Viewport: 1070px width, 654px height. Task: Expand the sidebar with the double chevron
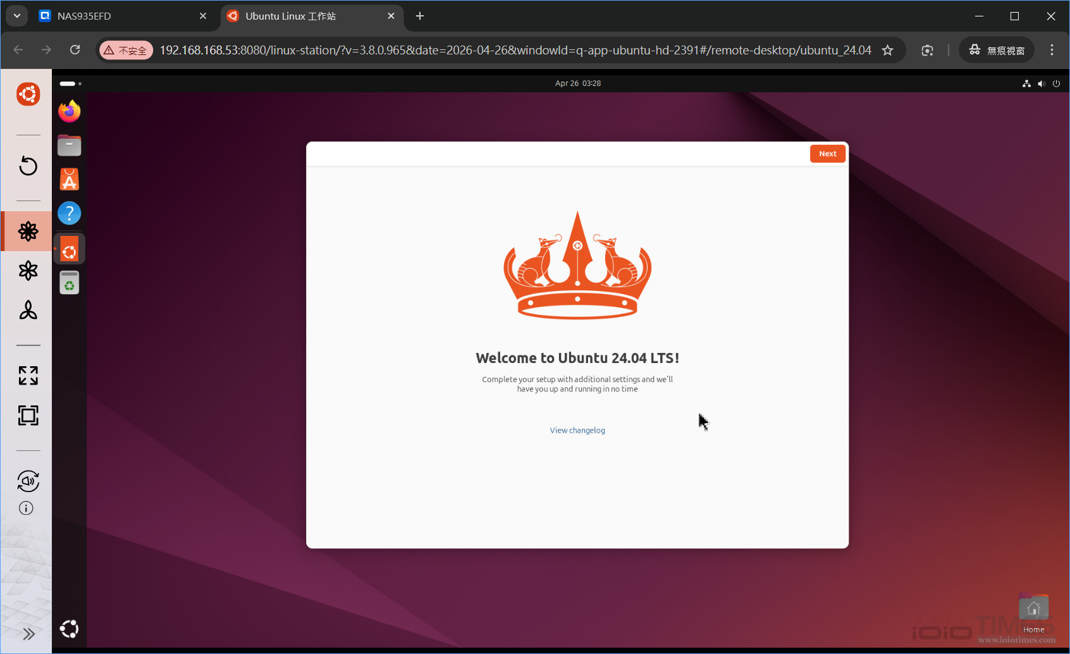click(x=28, y=633)
